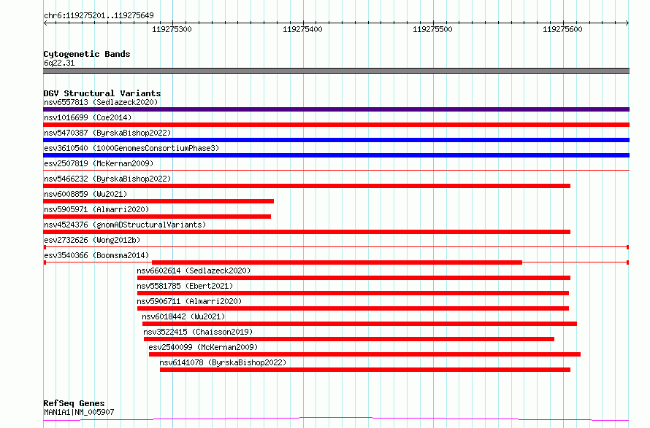Click the left arrow of the ruler
Viewport: 650px width, 428px height.
[45, 23]
